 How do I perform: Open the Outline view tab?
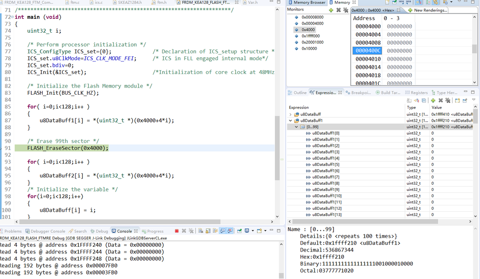click(297, 92)
